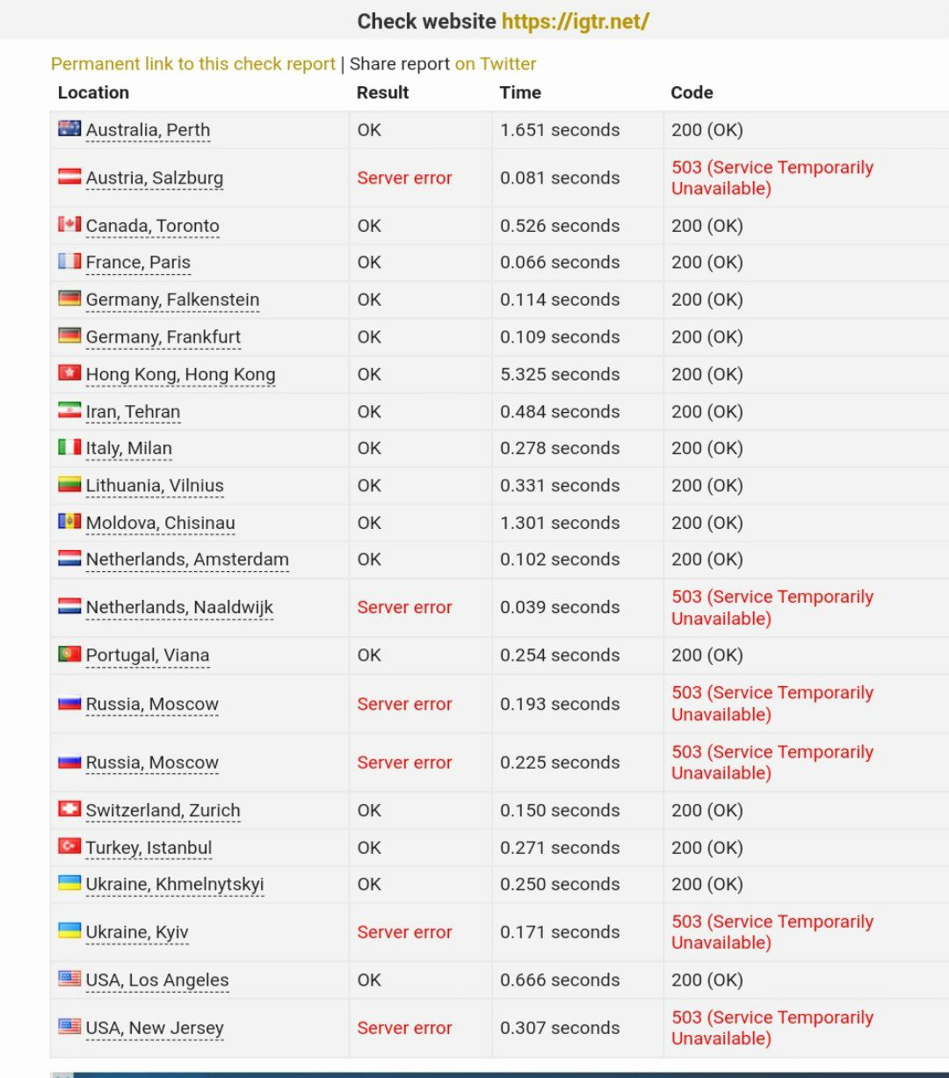Click the Location column header

click(x=93, y=92)
